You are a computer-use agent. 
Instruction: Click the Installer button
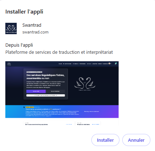(105, 140)
